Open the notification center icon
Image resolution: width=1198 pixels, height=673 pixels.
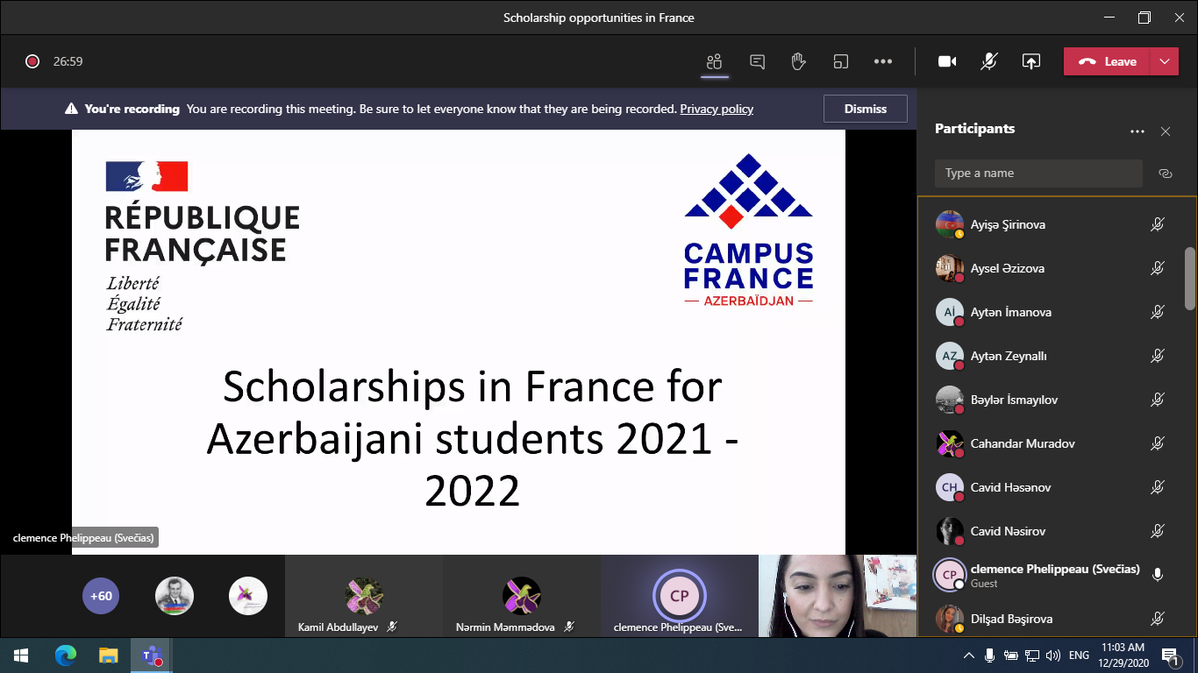[1170, 655]
